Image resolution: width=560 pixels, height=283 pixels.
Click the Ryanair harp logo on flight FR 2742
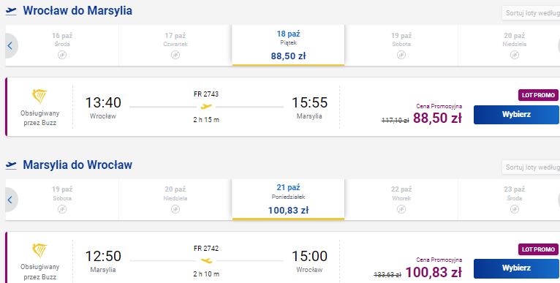[x=39, y=251]
